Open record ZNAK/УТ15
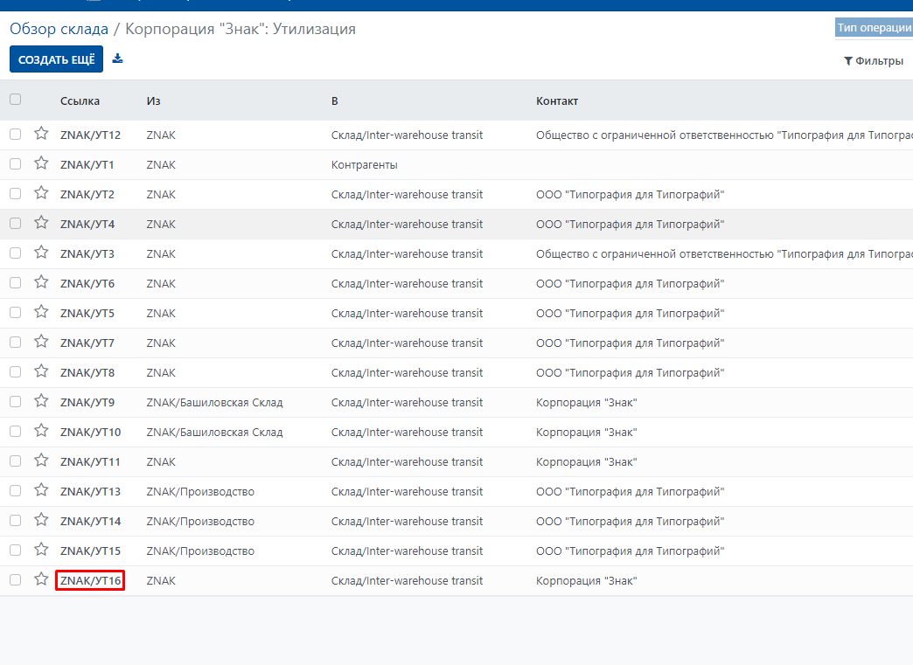The height and width of the screenshot is (665, 913). click(x=90, y=551)
